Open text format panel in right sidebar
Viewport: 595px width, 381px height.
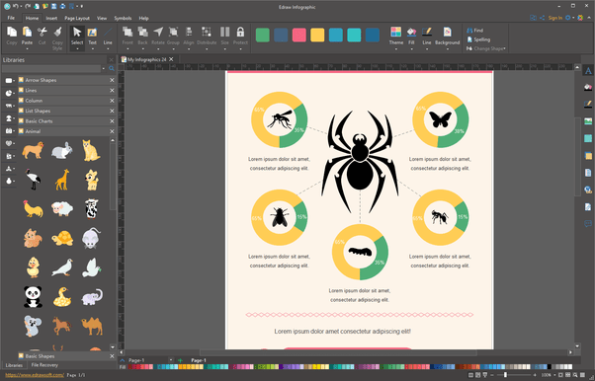588,71
